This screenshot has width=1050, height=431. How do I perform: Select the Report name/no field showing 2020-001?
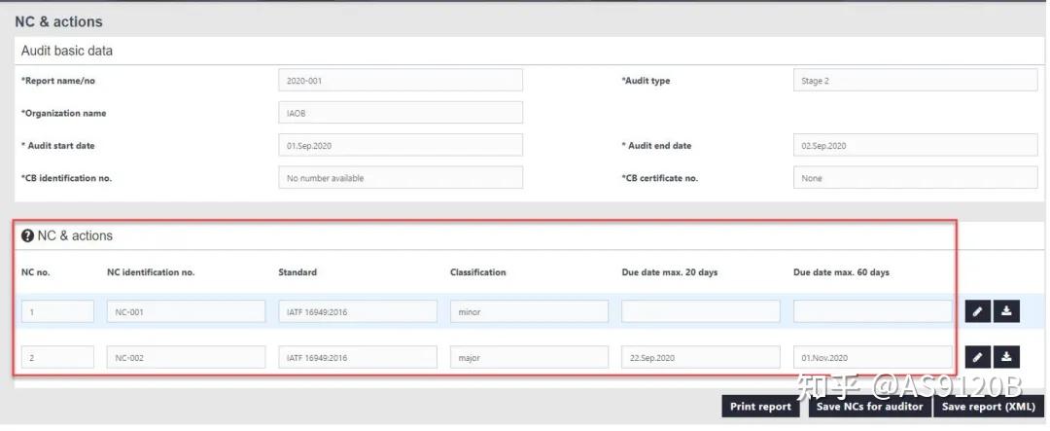[400, 81]
